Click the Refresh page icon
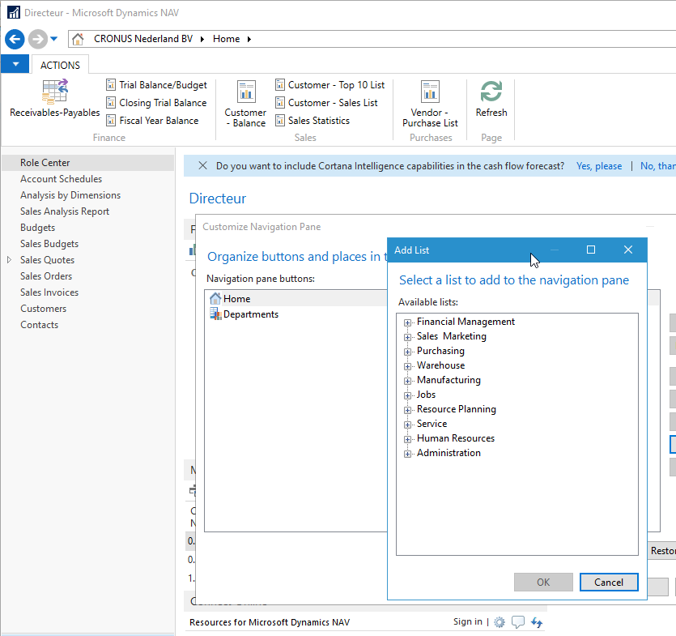 point(491,92)
